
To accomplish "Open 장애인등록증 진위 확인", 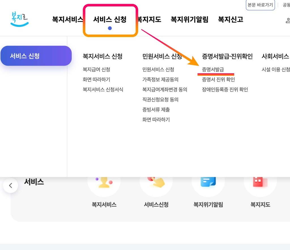I will pyautogui.click(x=225, y=90).
